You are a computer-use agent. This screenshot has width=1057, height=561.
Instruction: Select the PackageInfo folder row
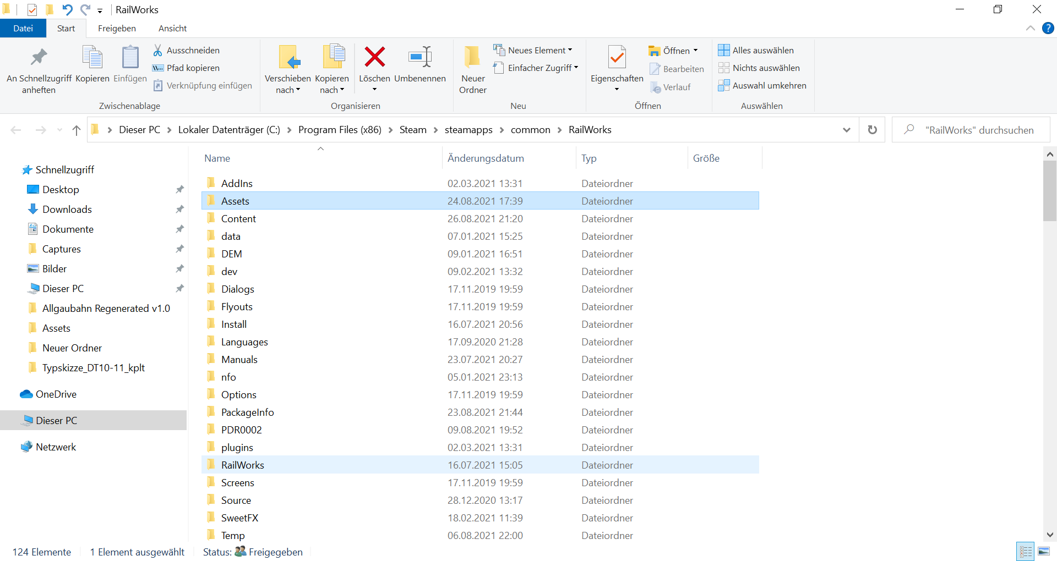[480, 412]
